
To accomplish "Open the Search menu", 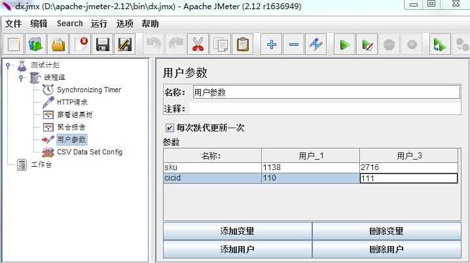I will pyautogui.click(x=70, y=24).
